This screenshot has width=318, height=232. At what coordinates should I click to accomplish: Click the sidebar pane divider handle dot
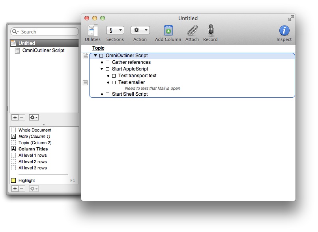coord(44,124)
